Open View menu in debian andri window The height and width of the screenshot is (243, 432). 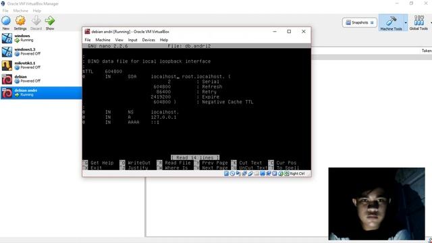(119, 40)
